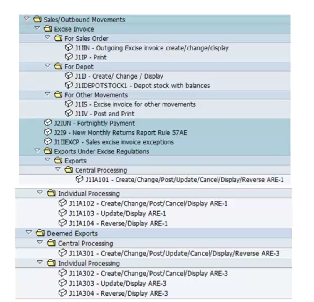Open J1IA302 Create/Change/Post/Cancel/Display ARE-3
314x302 pixels.
(148, 274)
